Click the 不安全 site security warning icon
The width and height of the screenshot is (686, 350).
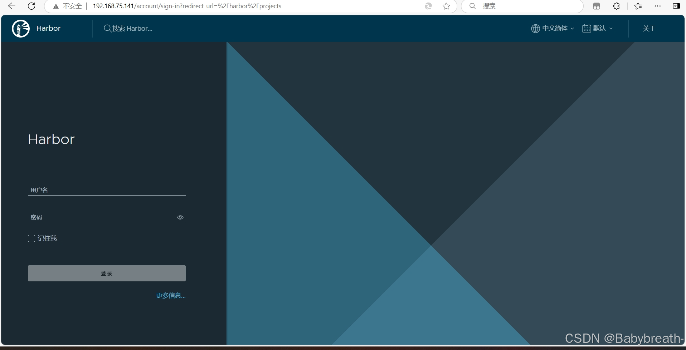tap(55, 6)
